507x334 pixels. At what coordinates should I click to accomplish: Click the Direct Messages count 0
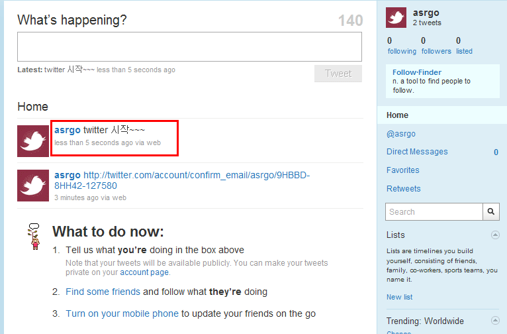[x=496, y=152]
